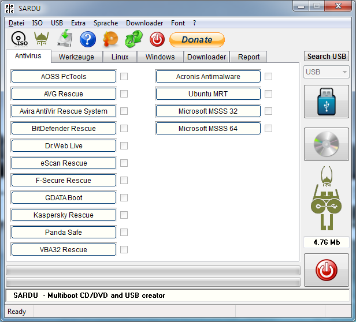The height and width of the screenshot is (322, 356).
Task: Click the Avira AntiVir Rescue System button
Action: 64,111
